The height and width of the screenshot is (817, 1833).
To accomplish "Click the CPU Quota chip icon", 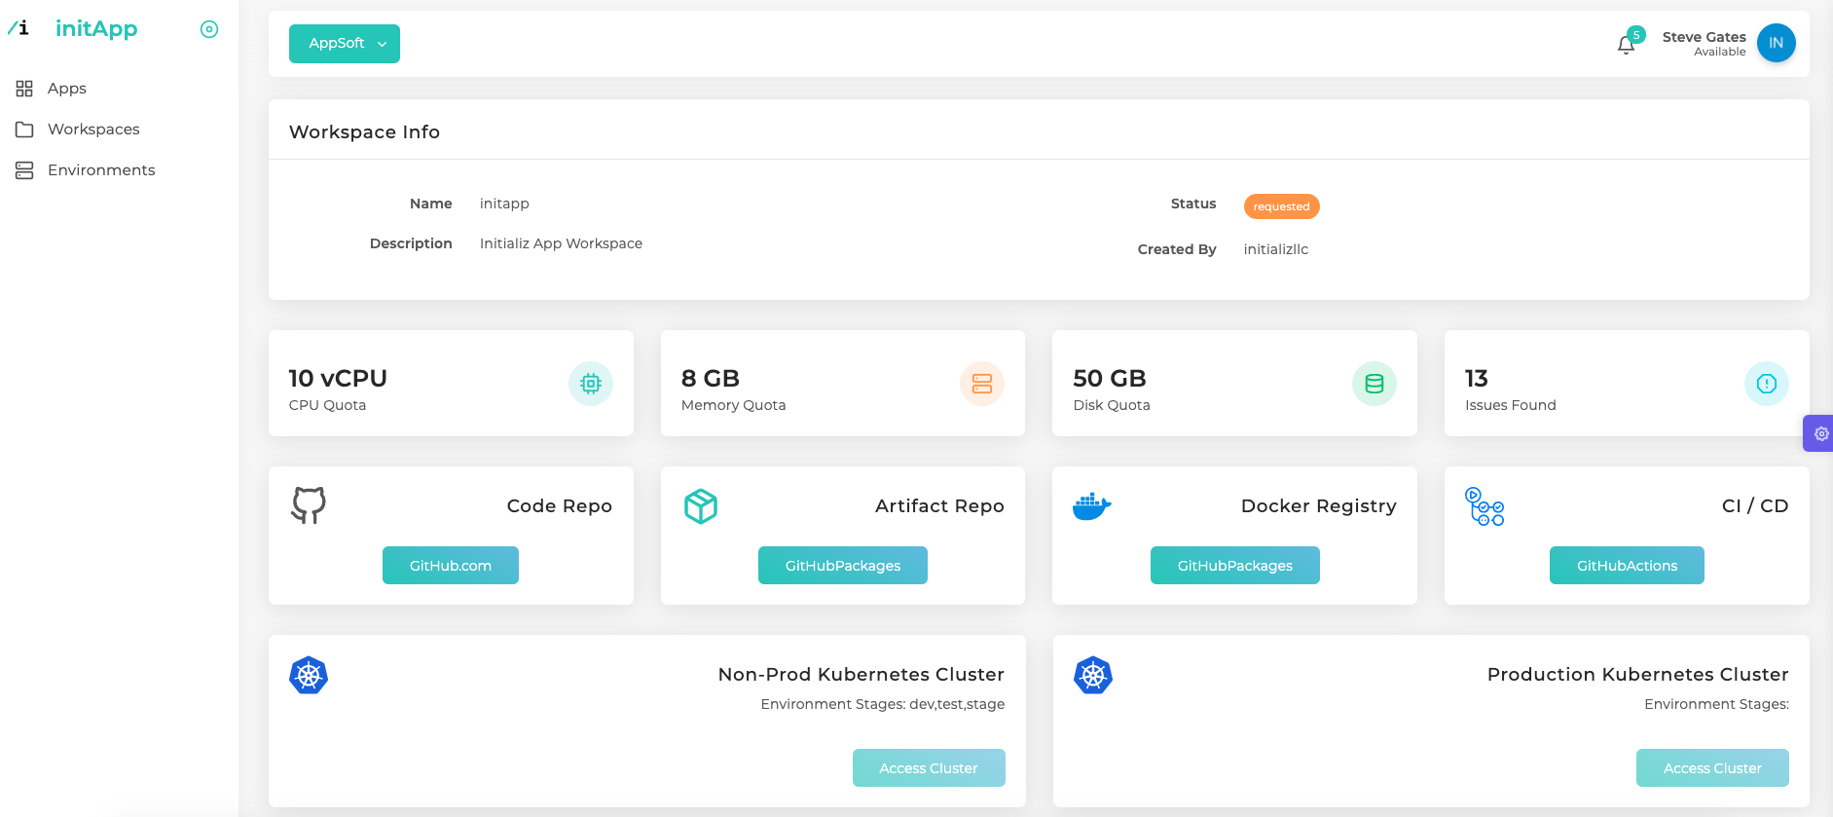I will point(591,384).
